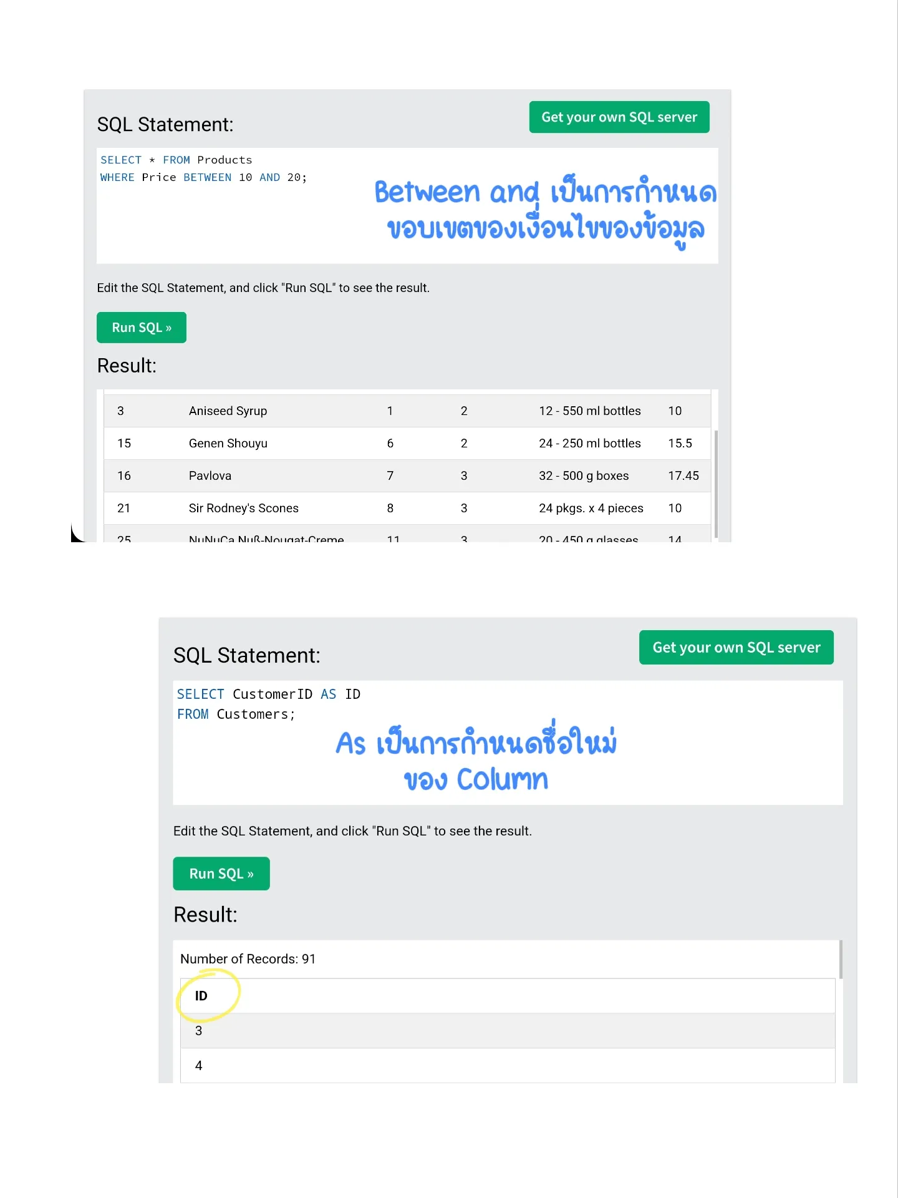Run the BETWEEN query with Run SQL
This screenshot has width=898, height=1198.
point(142,328)
